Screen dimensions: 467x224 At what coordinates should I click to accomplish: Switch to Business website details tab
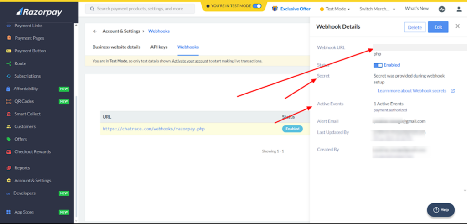[x=116, y=47]
